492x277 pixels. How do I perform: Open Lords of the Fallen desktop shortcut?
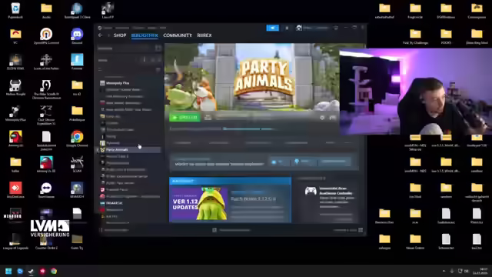(x=46, y=62)
